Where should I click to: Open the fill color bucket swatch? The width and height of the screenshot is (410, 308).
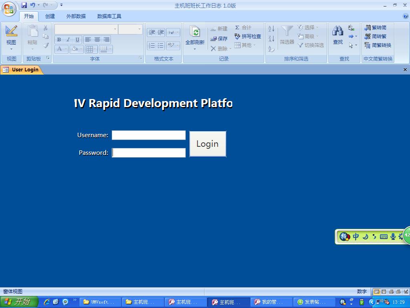pos(74,49)
